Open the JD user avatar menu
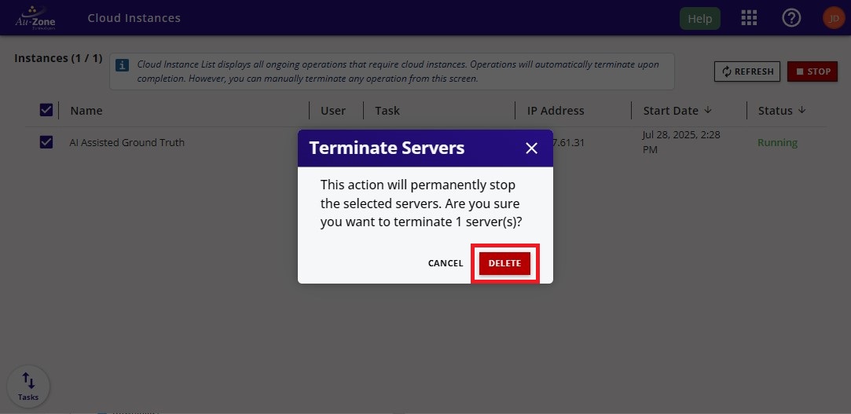 (x=833, y=18)
